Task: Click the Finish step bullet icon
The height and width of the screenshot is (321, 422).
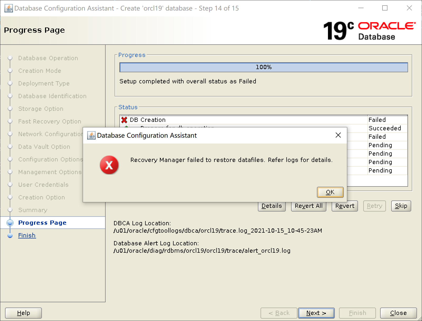Action: point(10,236)
